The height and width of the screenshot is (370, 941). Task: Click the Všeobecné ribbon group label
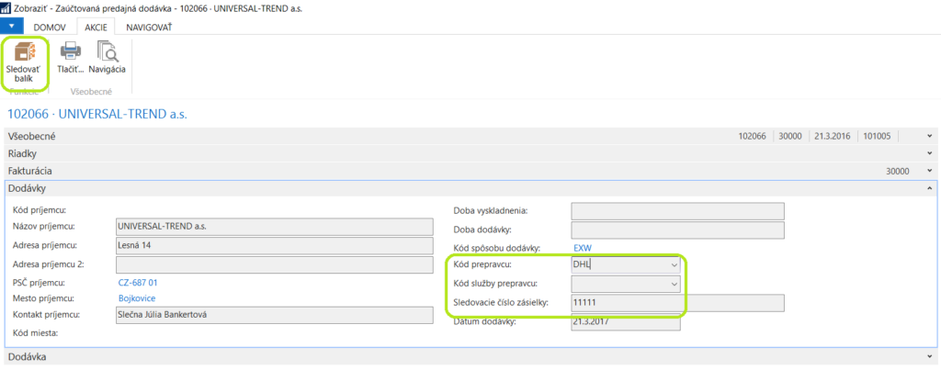point(91,92)
